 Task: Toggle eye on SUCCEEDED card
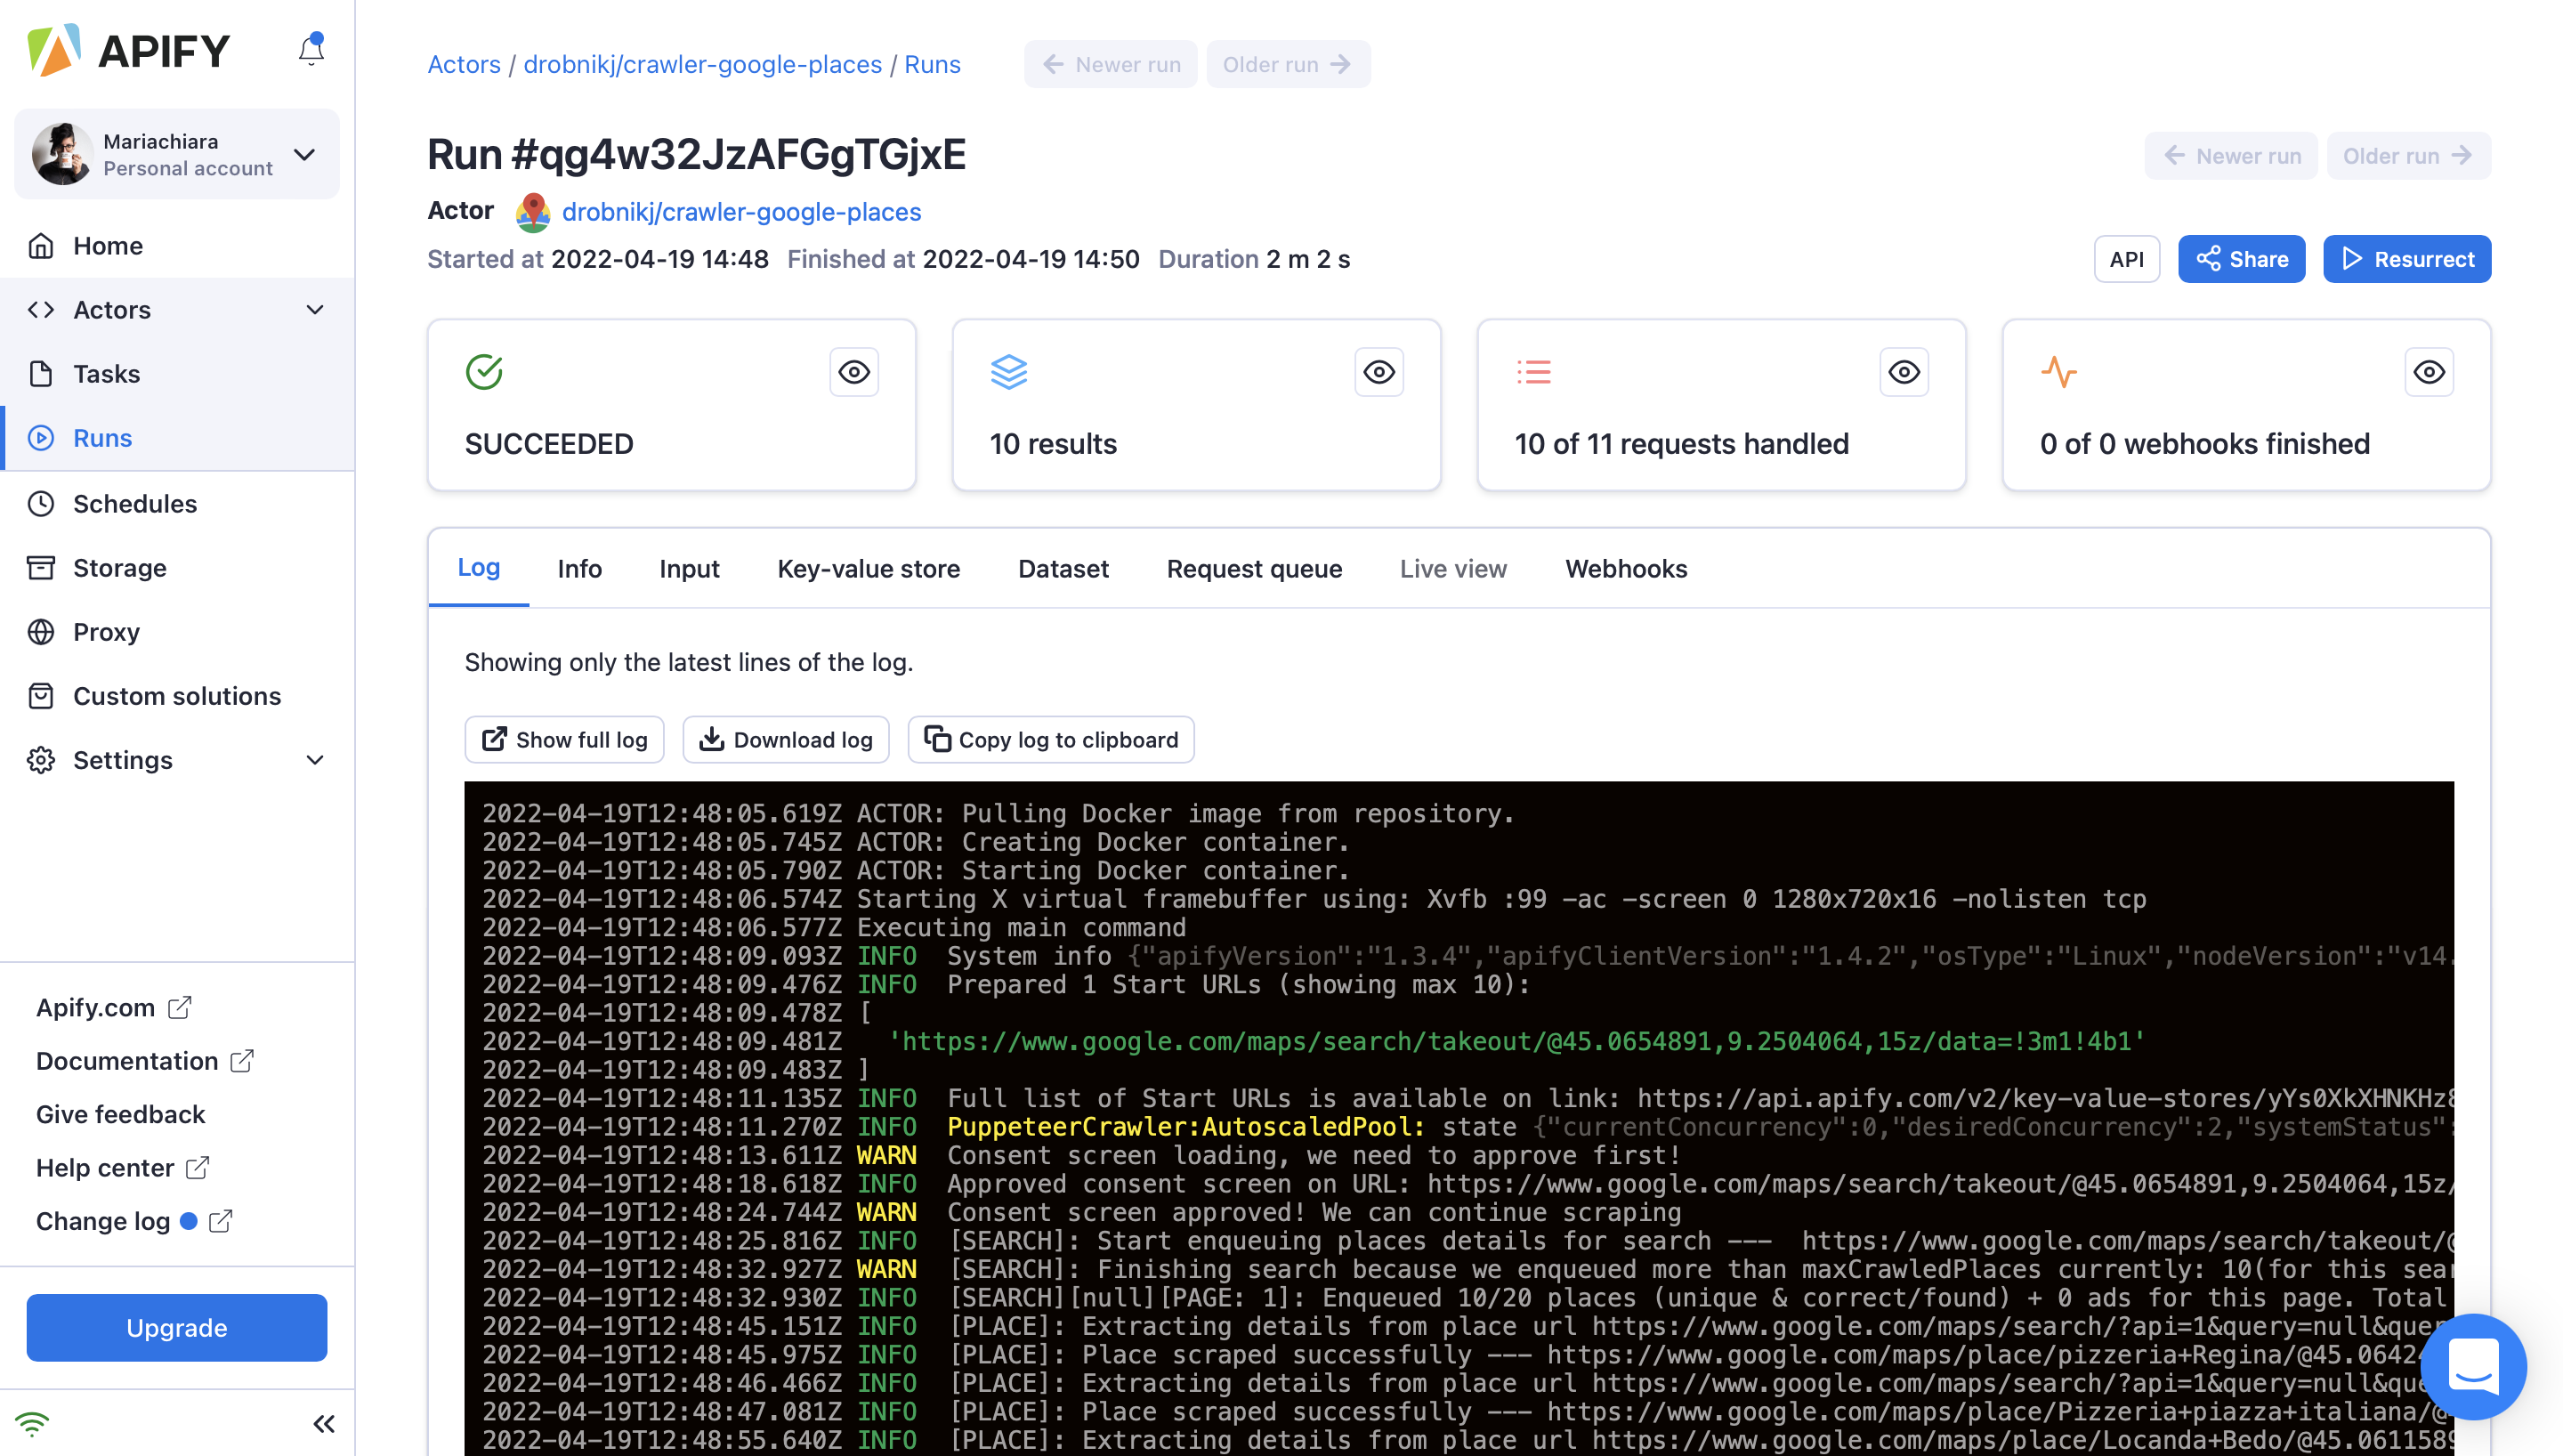[853, 372]
